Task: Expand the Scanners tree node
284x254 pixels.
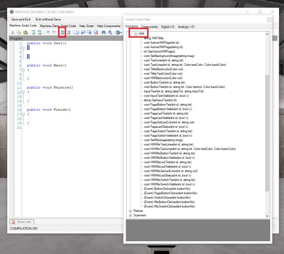Action: pyautogui.click(x=130, y=215)
